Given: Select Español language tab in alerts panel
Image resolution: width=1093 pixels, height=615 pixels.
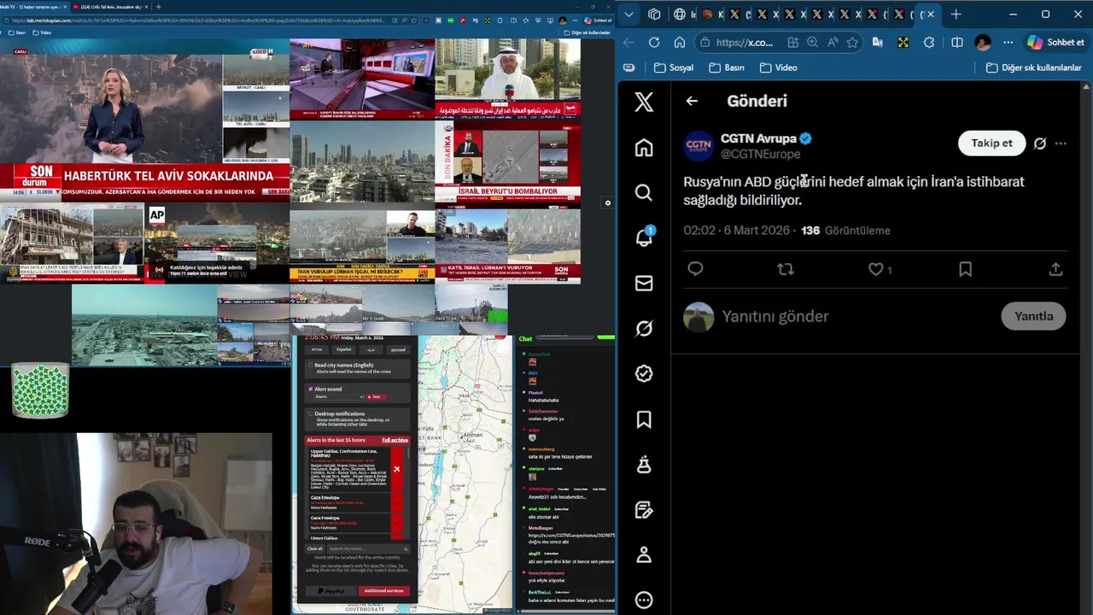Looking at the screenshot, I should pos(343,349).
